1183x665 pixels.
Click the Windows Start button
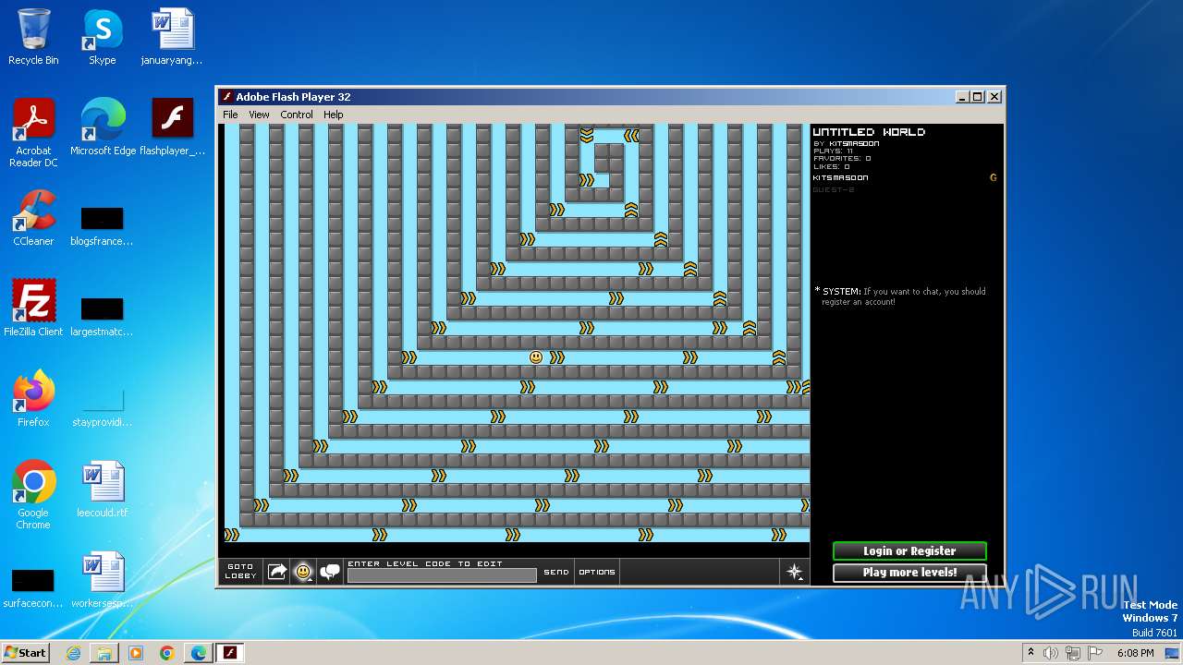pyautogui.click(x=25, y=652)
